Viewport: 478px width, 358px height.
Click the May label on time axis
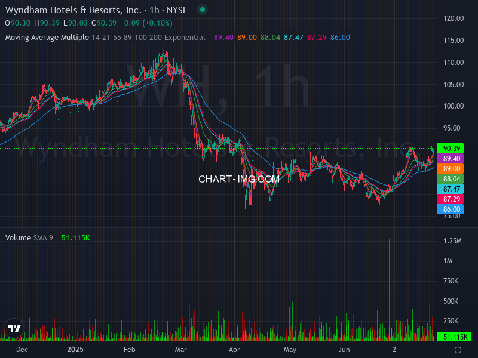(x=290, y=350)
